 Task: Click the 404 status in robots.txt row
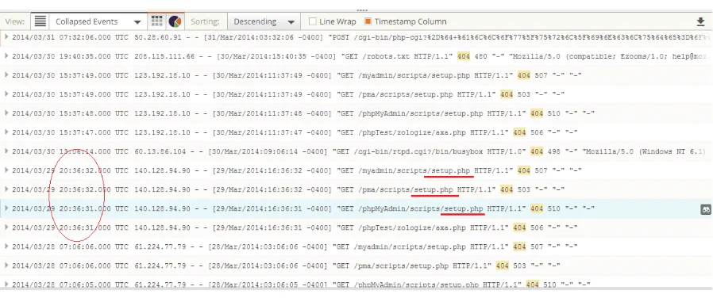tap(463, 56)
